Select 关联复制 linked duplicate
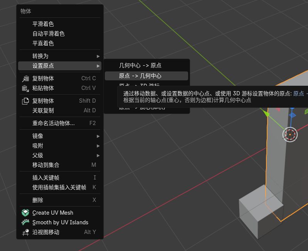The height and width of the screenshot is (251, 308). point(60,110)
